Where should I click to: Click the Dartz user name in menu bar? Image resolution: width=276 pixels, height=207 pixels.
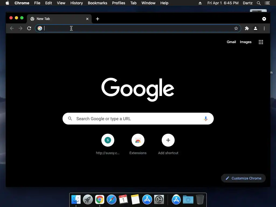pyautogui.click(x=248, y=3)
